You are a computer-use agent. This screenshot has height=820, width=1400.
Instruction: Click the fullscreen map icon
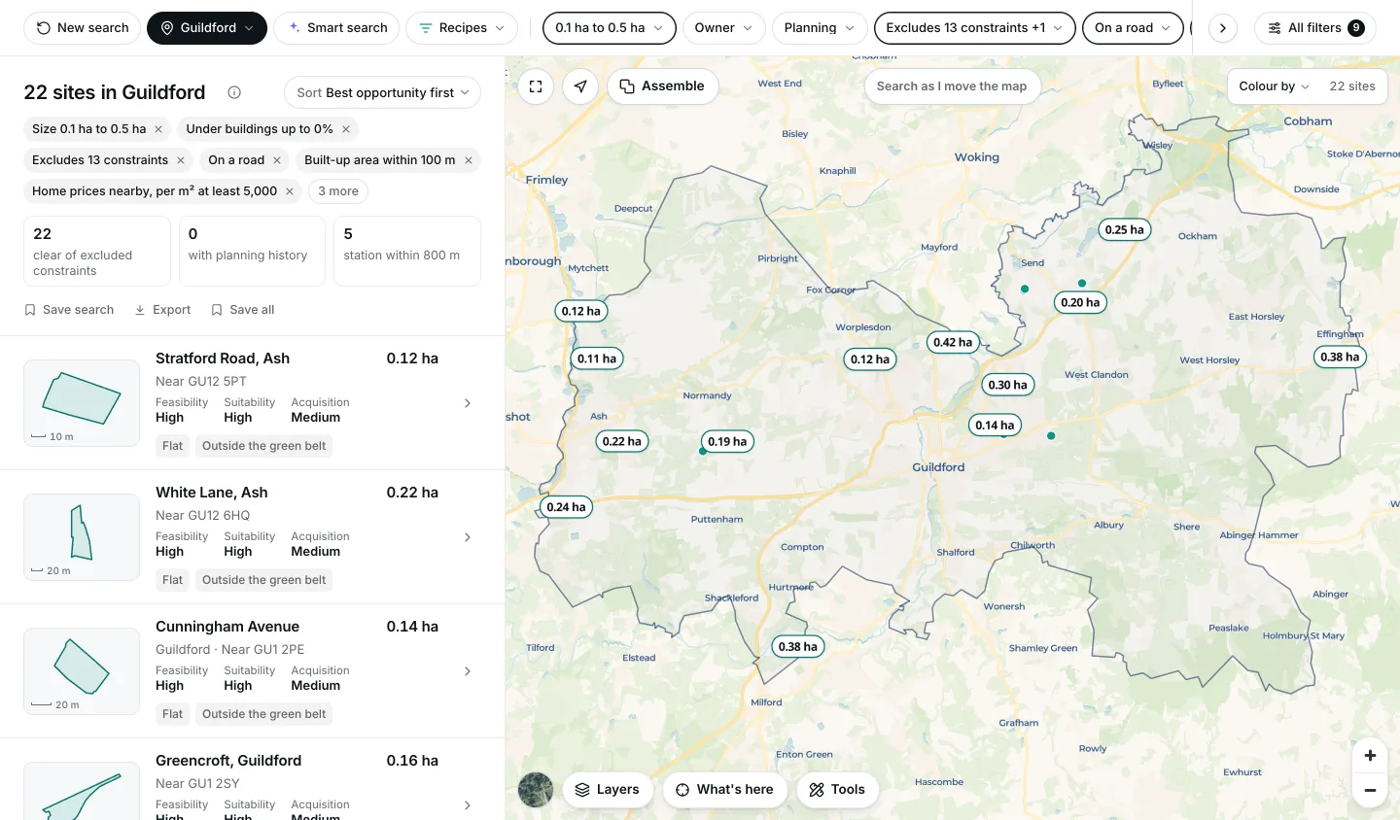[536, 86]
